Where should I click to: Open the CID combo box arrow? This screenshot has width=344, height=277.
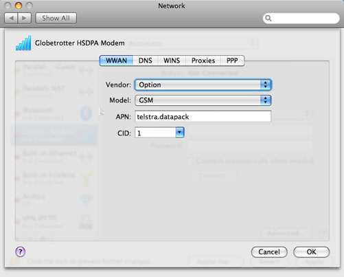(x=180, y=133)
